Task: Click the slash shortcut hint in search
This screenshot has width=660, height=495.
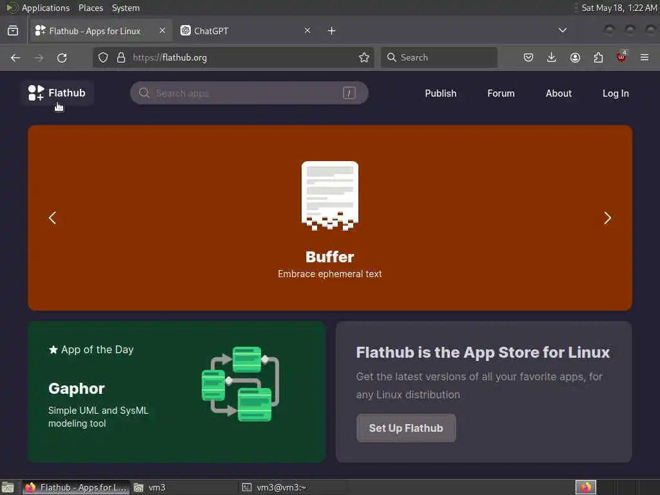Action: 349,93
